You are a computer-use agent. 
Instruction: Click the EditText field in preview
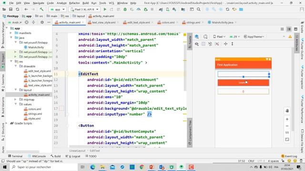pyautogui.click(x=243, y=74)
